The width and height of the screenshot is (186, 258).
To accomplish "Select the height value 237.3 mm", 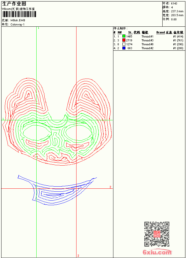I will coord(177,11).
